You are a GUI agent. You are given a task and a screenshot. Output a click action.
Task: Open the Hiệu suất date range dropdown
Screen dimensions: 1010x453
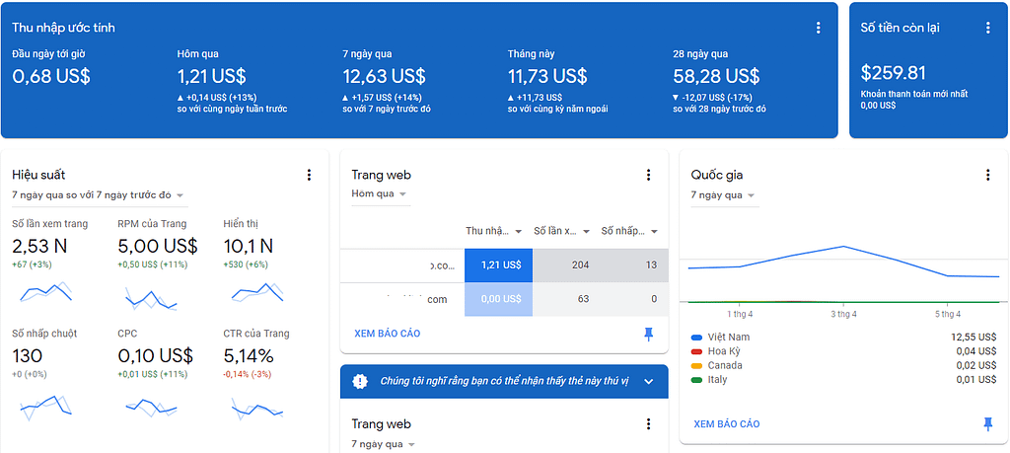coord(100,195)
